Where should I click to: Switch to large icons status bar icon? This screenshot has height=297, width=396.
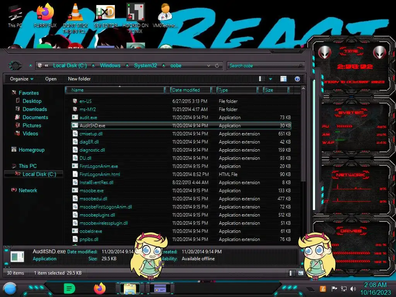coord(301,273)
